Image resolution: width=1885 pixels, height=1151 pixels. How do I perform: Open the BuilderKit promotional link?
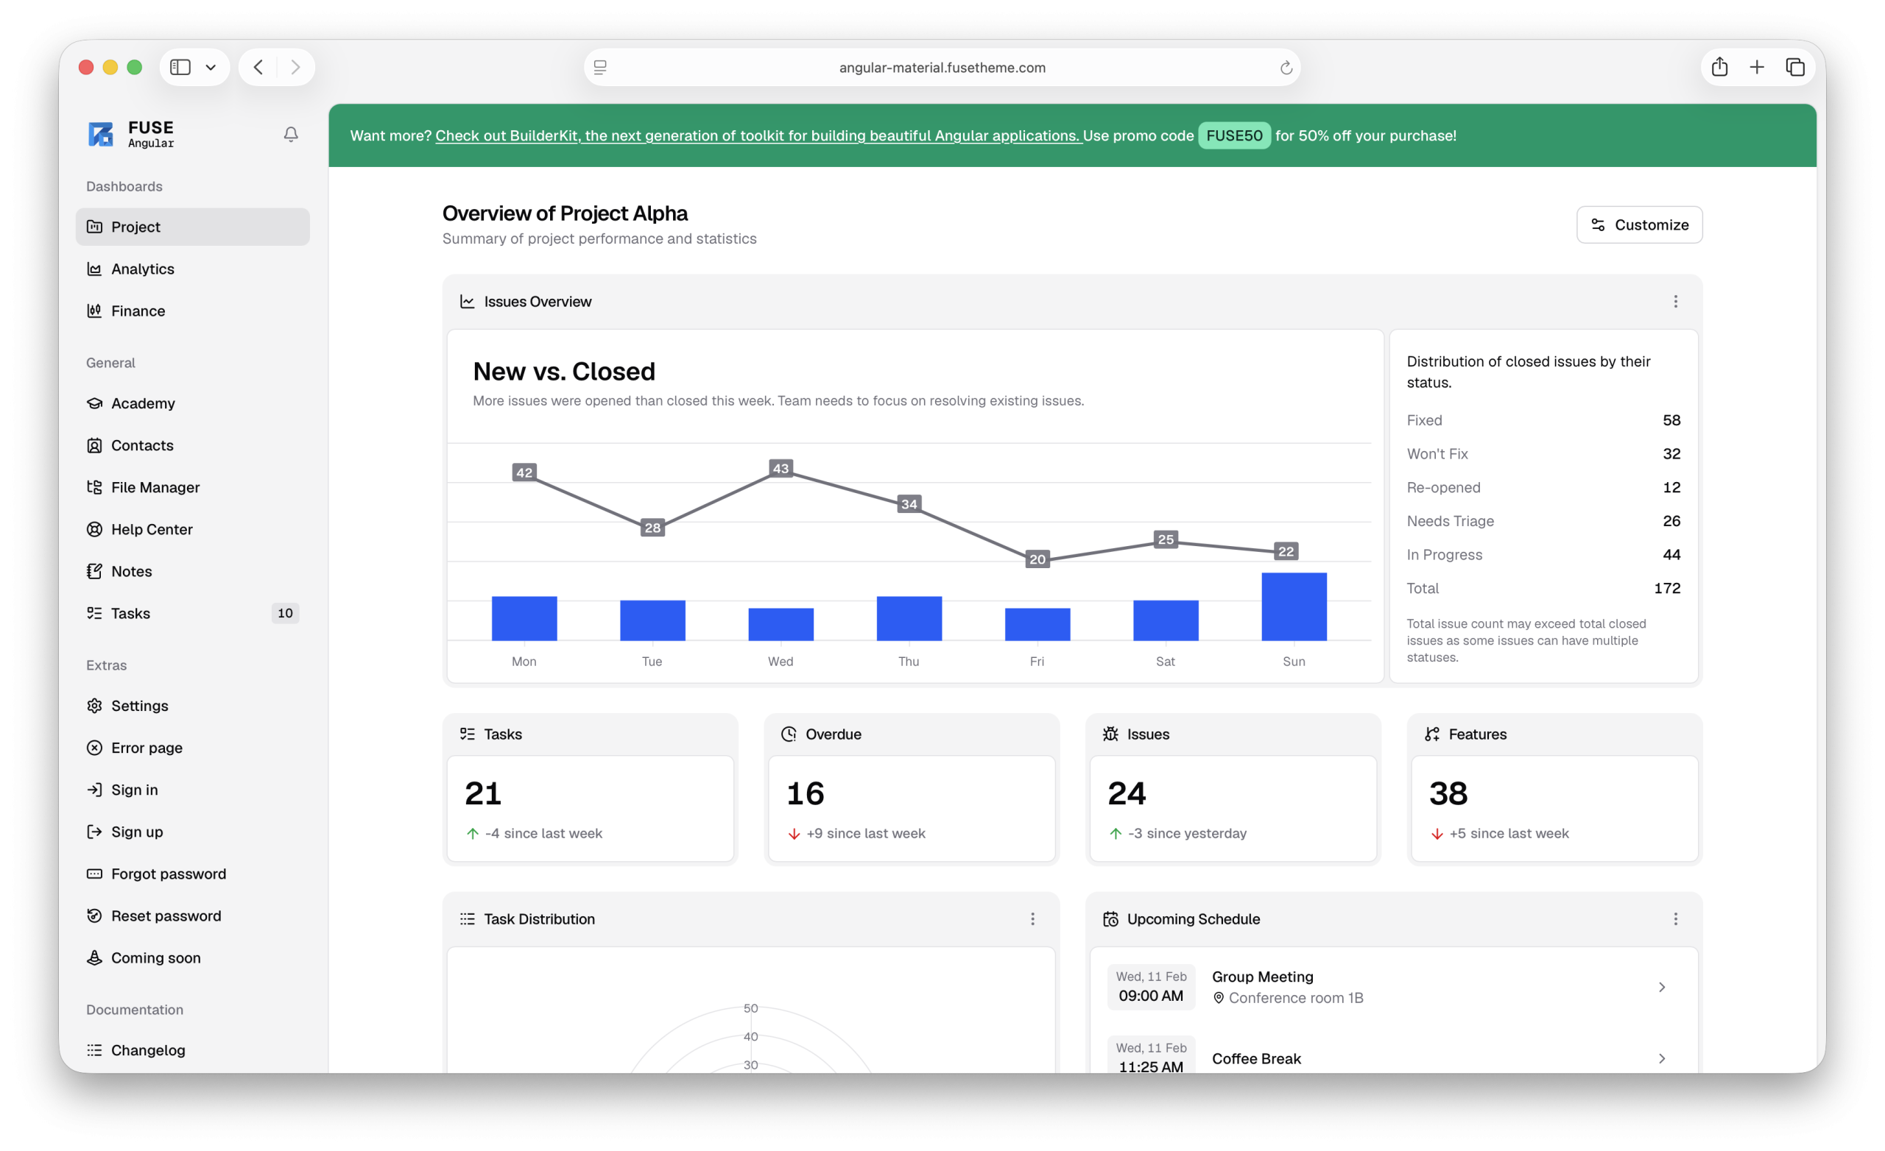(758, 135)
